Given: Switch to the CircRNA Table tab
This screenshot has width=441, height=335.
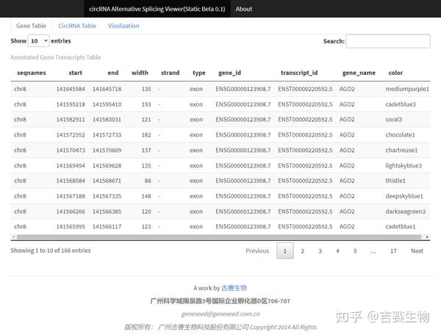Looking at the screenshot, I should coord(77,26).
